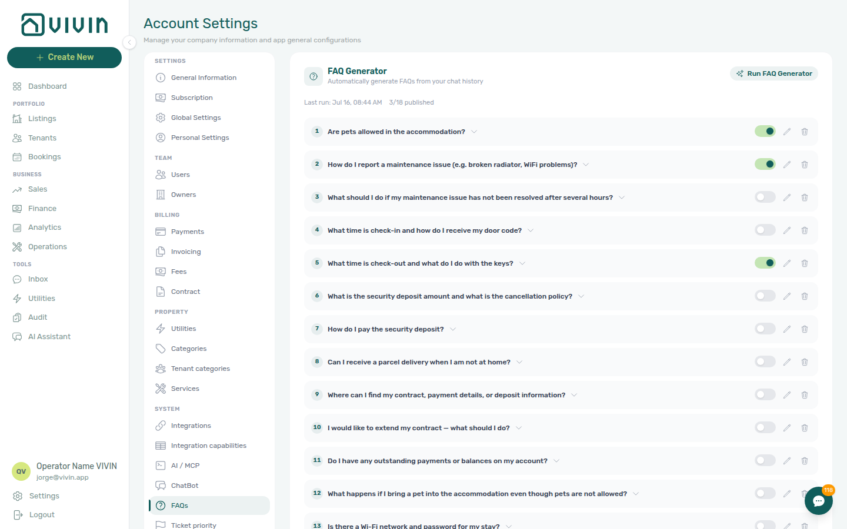Enable the unresolved maintenance issue toggle
Viewport: 847px width, 529px height.
coord(765,197)
